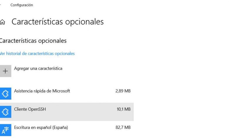Click the large Características opcionales page heading
Image resolution: width=229 pixels, height=138 pixels.
click(58, 22)
